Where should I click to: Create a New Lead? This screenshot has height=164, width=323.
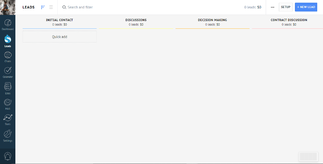[x=306, y=7]
